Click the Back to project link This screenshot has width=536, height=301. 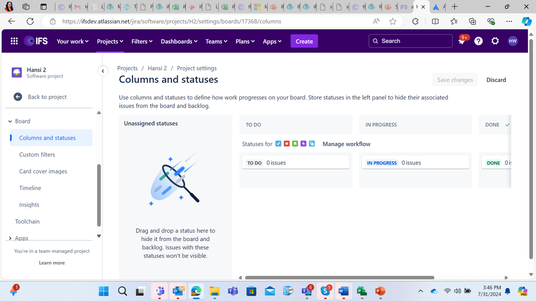pos(47,97)
